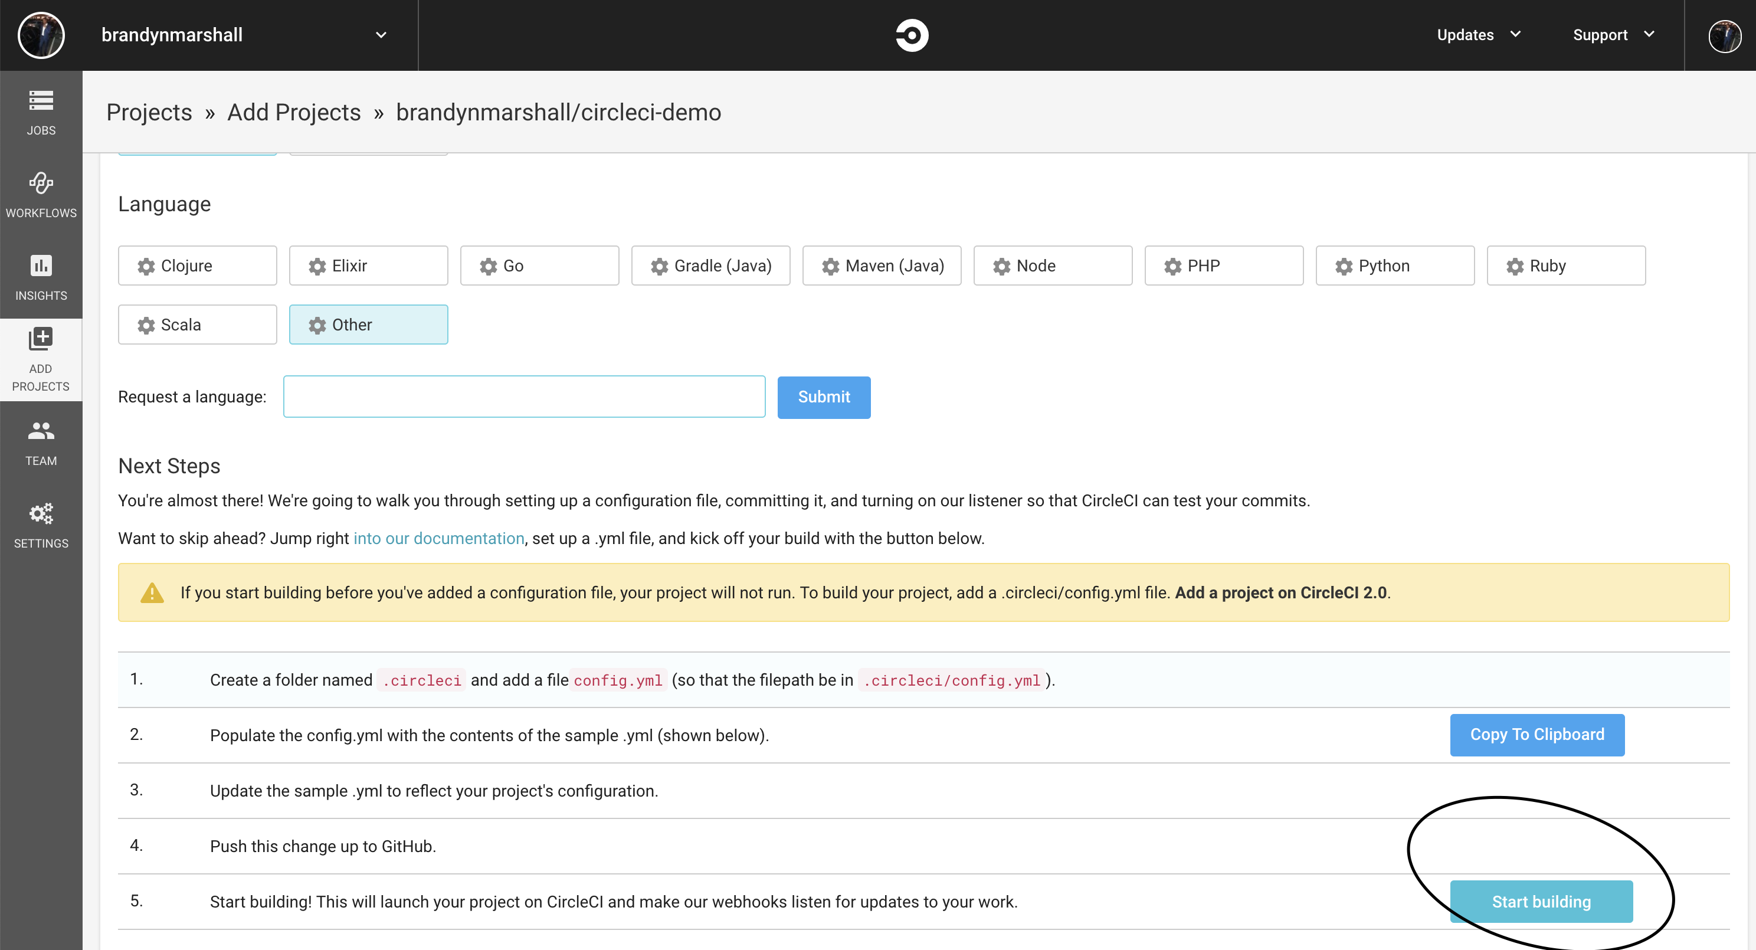Open the Settings gears sidebar icon

tap(41, 513)
